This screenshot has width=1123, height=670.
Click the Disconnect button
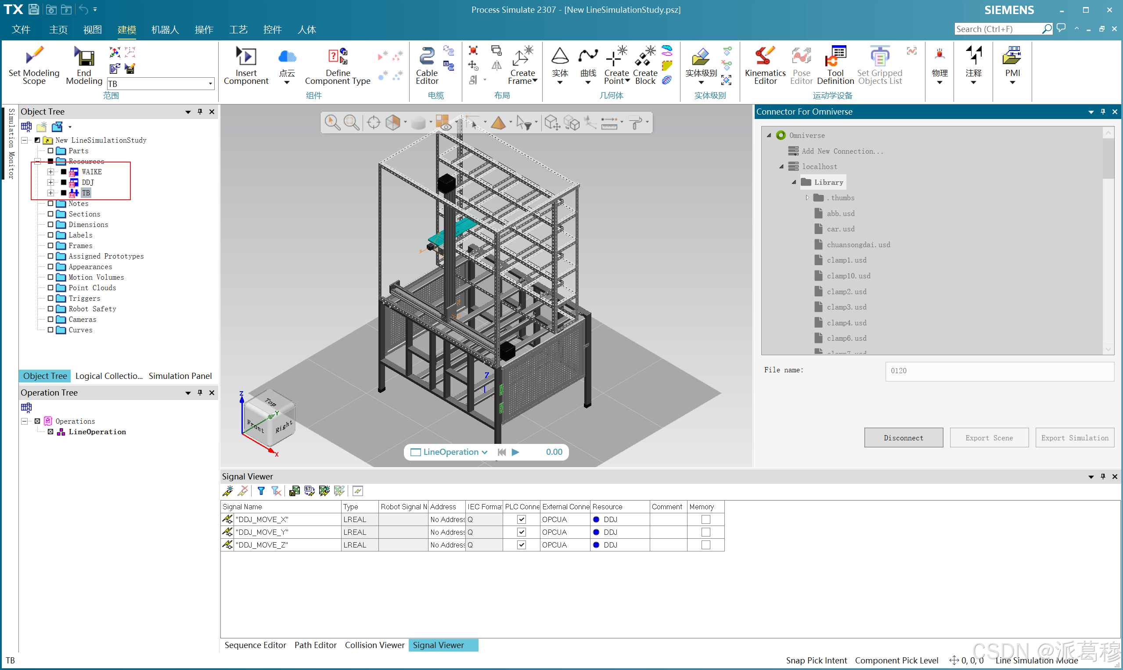(903, 437)
